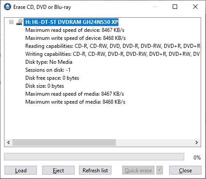Maximize the Erase CD window

(x=175, y=7)
